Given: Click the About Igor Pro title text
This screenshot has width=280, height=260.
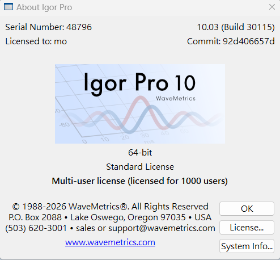Looking at the screenshot, I should (x=44, y=7).
